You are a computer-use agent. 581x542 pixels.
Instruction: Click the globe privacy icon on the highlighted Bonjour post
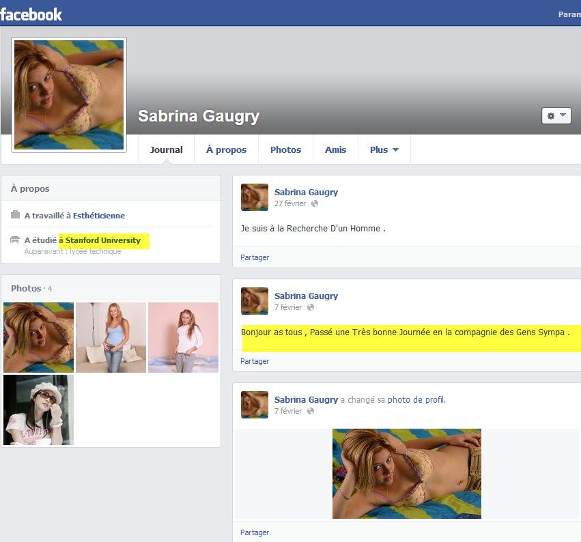coord(311,307)
